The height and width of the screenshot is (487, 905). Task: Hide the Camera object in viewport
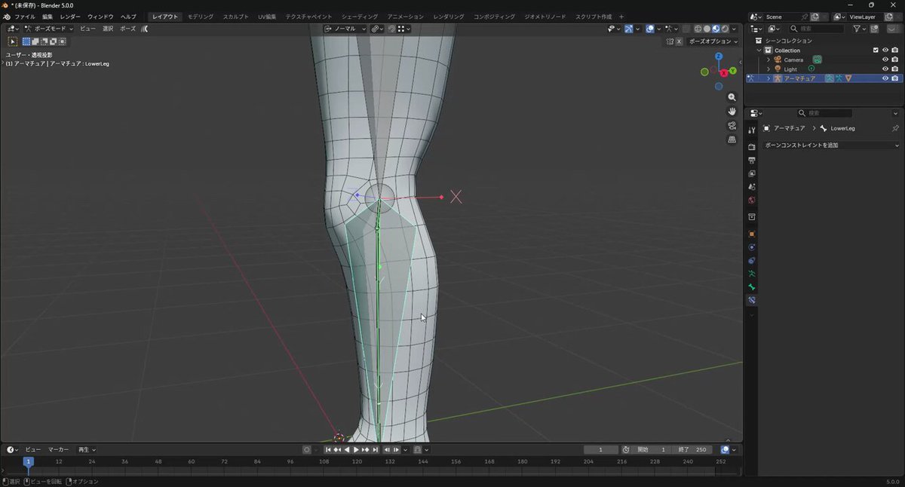click(x=885, y=60)
